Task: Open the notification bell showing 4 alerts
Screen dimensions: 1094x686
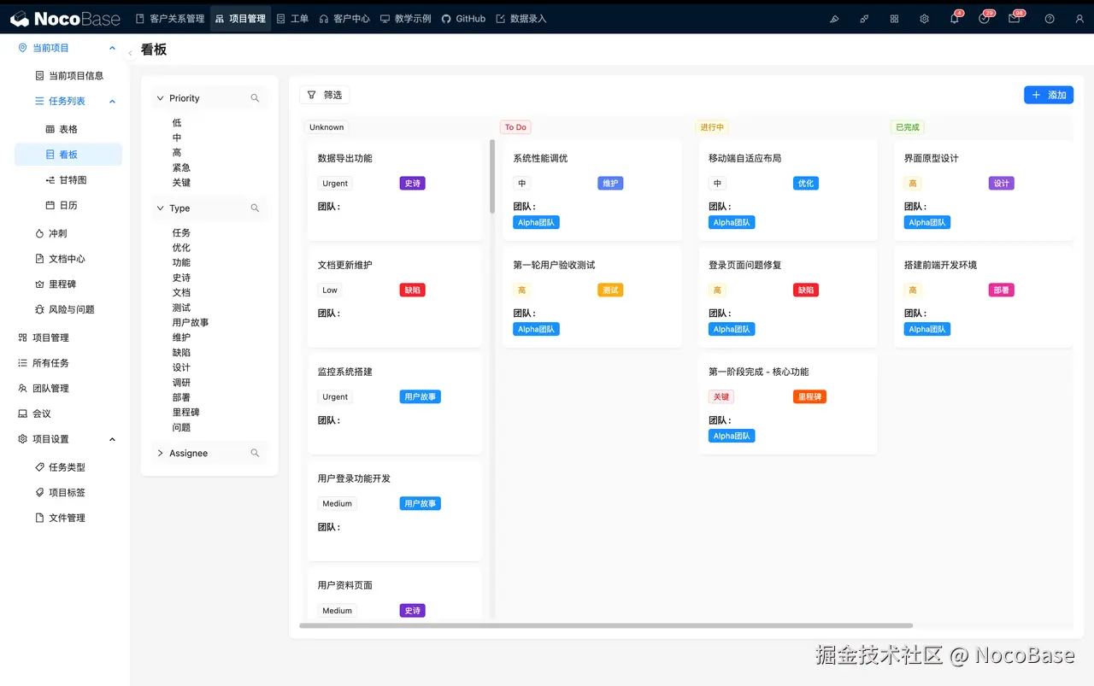Action: point(955,18)
